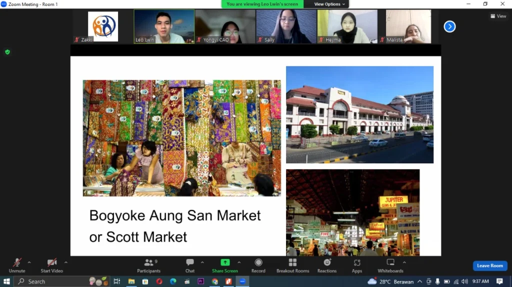
Task: Click the Zoom icon on the taskbar
Action: (x=242, y=282)
